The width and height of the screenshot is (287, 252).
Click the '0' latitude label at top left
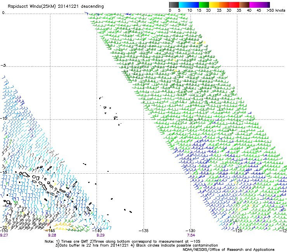(3, 13)
